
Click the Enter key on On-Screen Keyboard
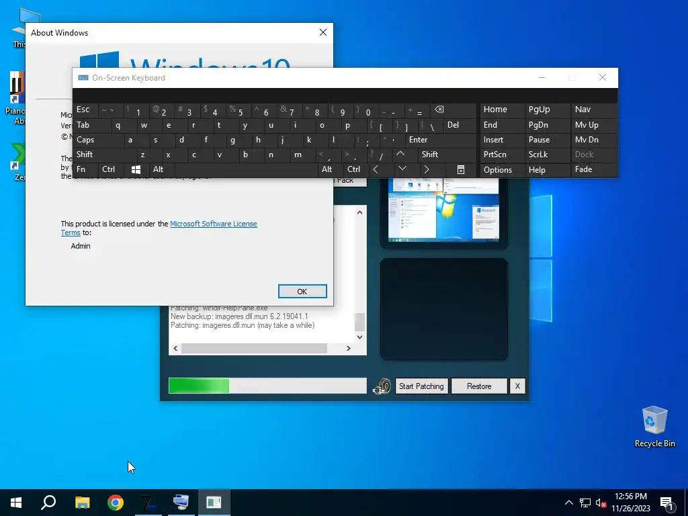click(441, 140)
